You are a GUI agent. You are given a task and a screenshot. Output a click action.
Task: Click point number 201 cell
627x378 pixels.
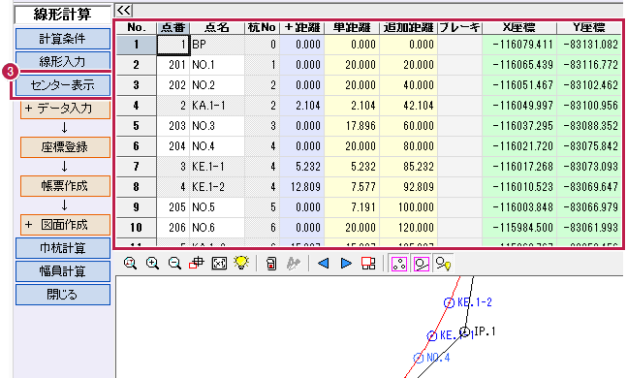[173, 65]
